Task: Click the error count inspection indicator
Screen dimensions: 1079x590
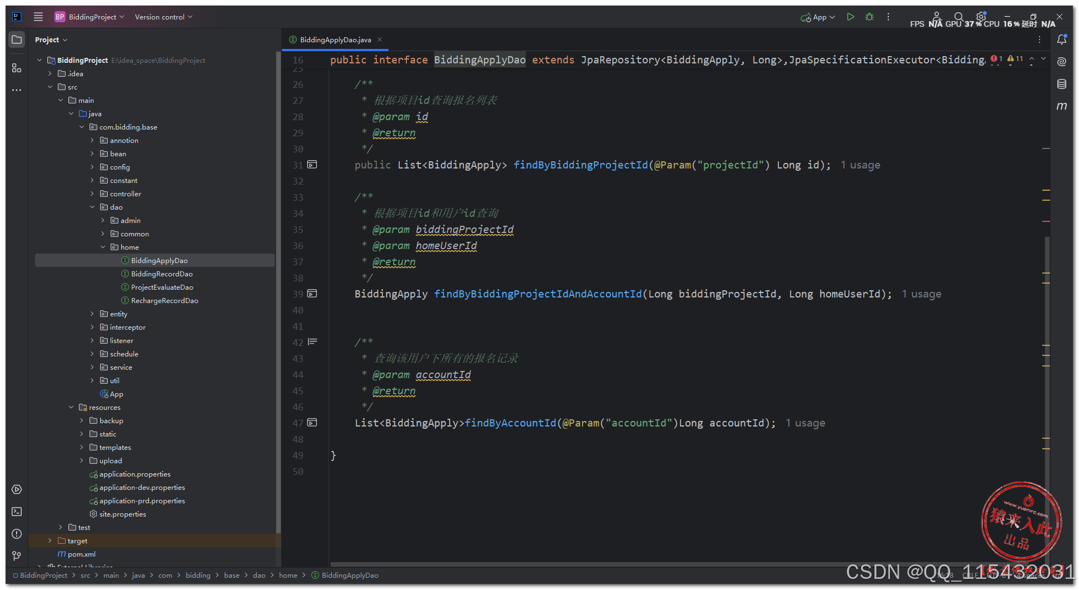Action: click(996, 58)
